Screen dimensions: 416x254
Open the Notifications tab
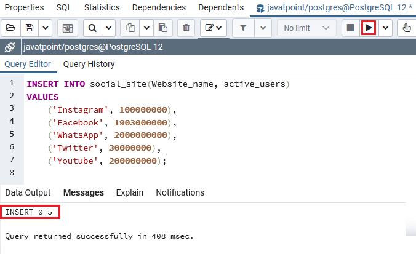(180, 192)
